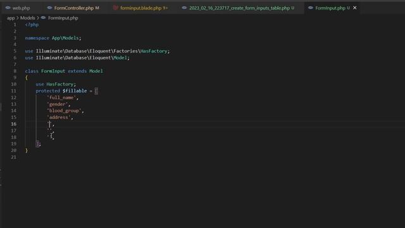Click the PHP icon on web.php tab
Image resolution: width=405 pixels, height=228 pixels.
tap(8, 8)
